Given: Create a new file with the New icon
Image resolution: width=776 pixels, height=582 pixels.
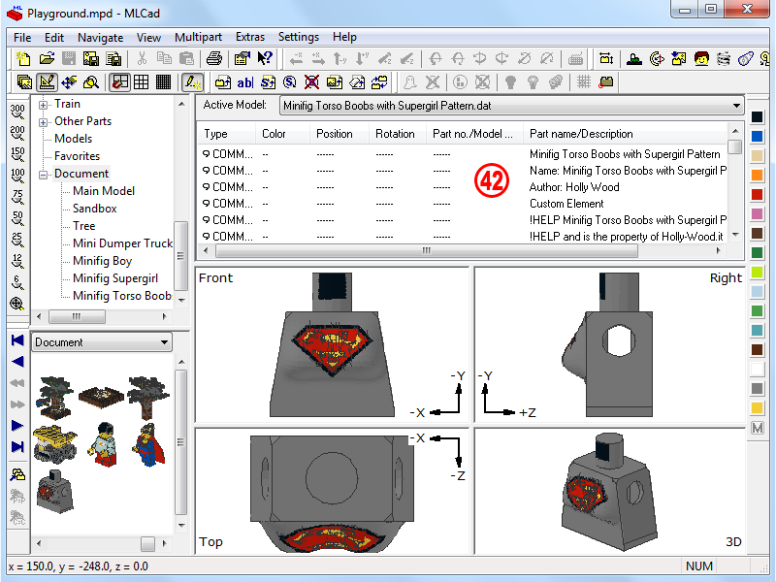Looking at the screenshot, I should click(22, 58).
